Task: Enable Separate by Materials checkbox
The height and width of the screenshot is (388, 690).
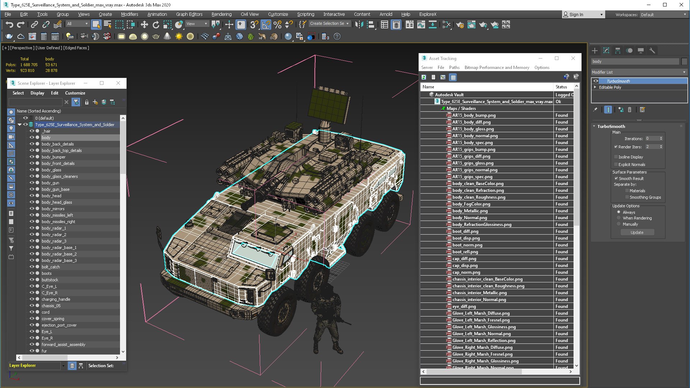Action: 627,191
